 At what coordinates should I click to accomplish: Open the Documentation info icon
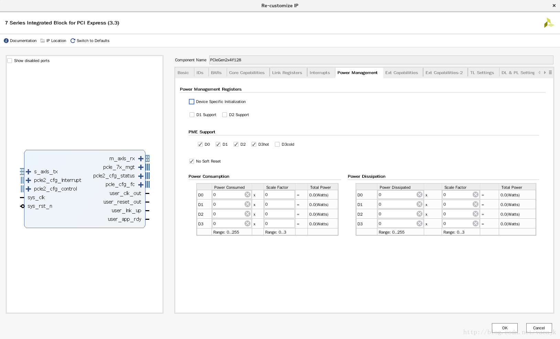[x=6, y=41]
